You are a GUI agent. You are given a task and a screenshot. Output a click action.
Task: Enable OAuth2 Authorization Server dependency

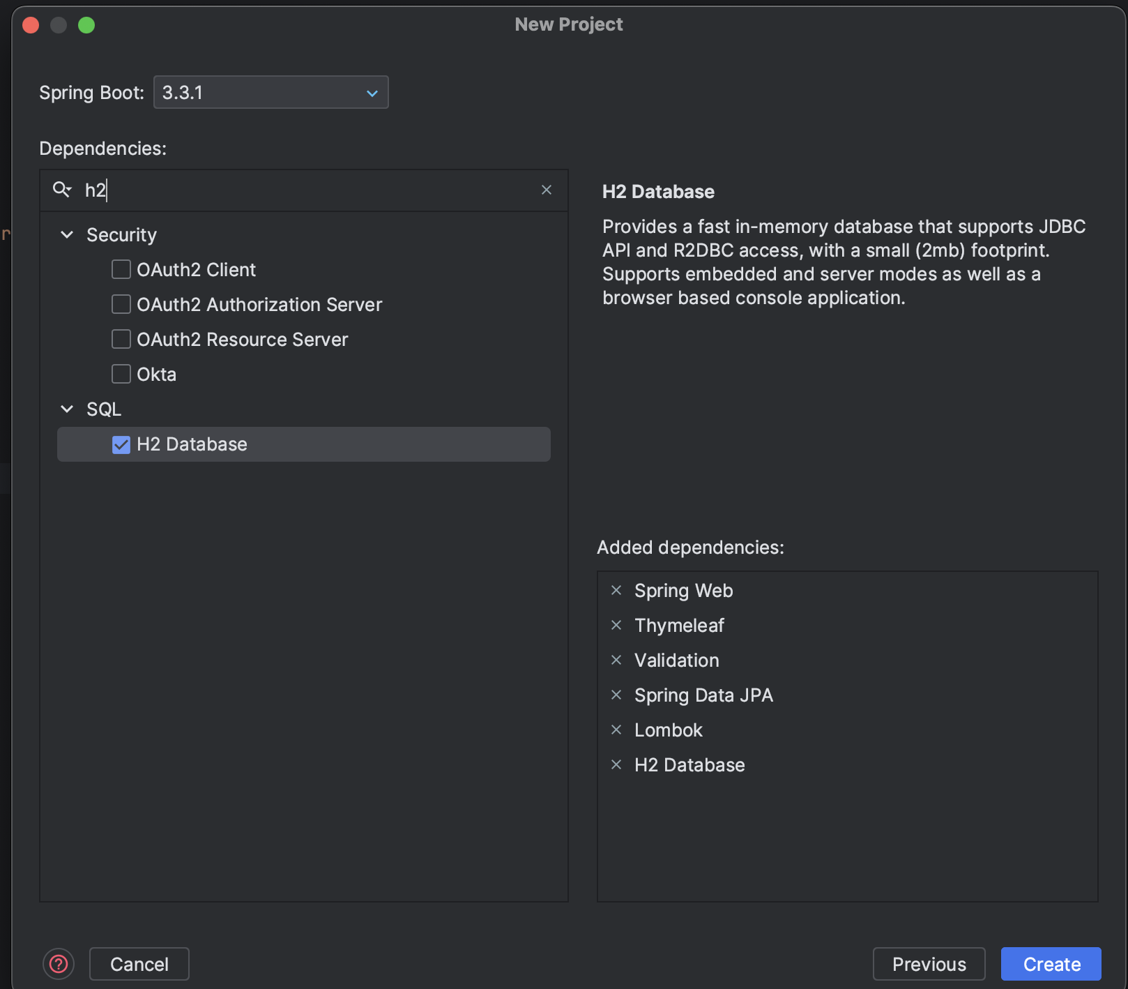pyautogui.click(x=121, y=305)
